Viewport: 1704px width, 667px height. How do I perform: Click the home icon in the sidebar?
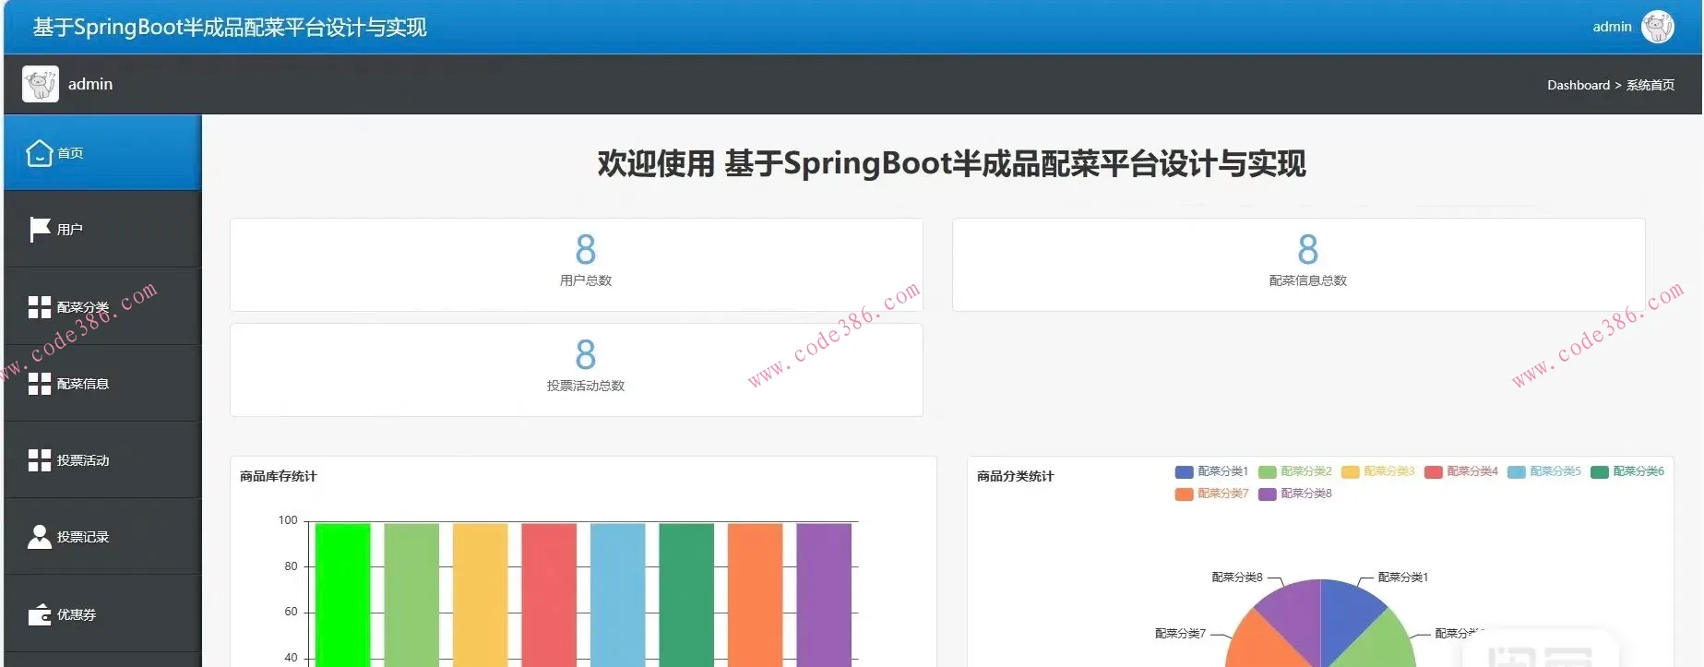click(39, 153)
